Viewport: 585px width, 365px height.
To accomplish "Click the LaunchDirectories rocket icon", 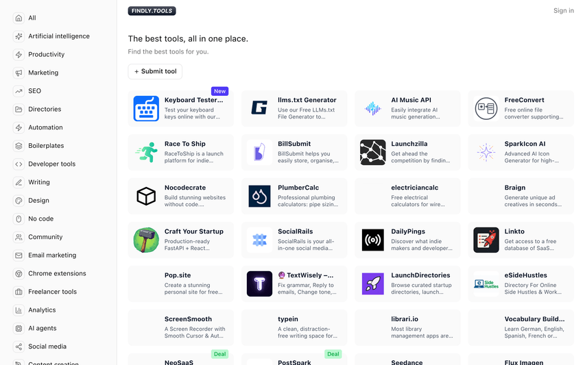I will pyautogui.click(x=373, y=284).
